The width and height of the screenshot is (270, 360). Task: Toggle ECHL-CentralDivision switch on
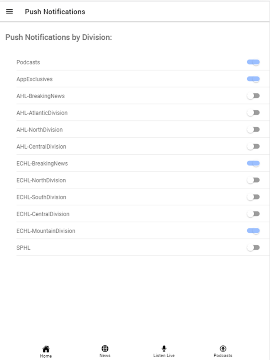click(x=253, y=214)
